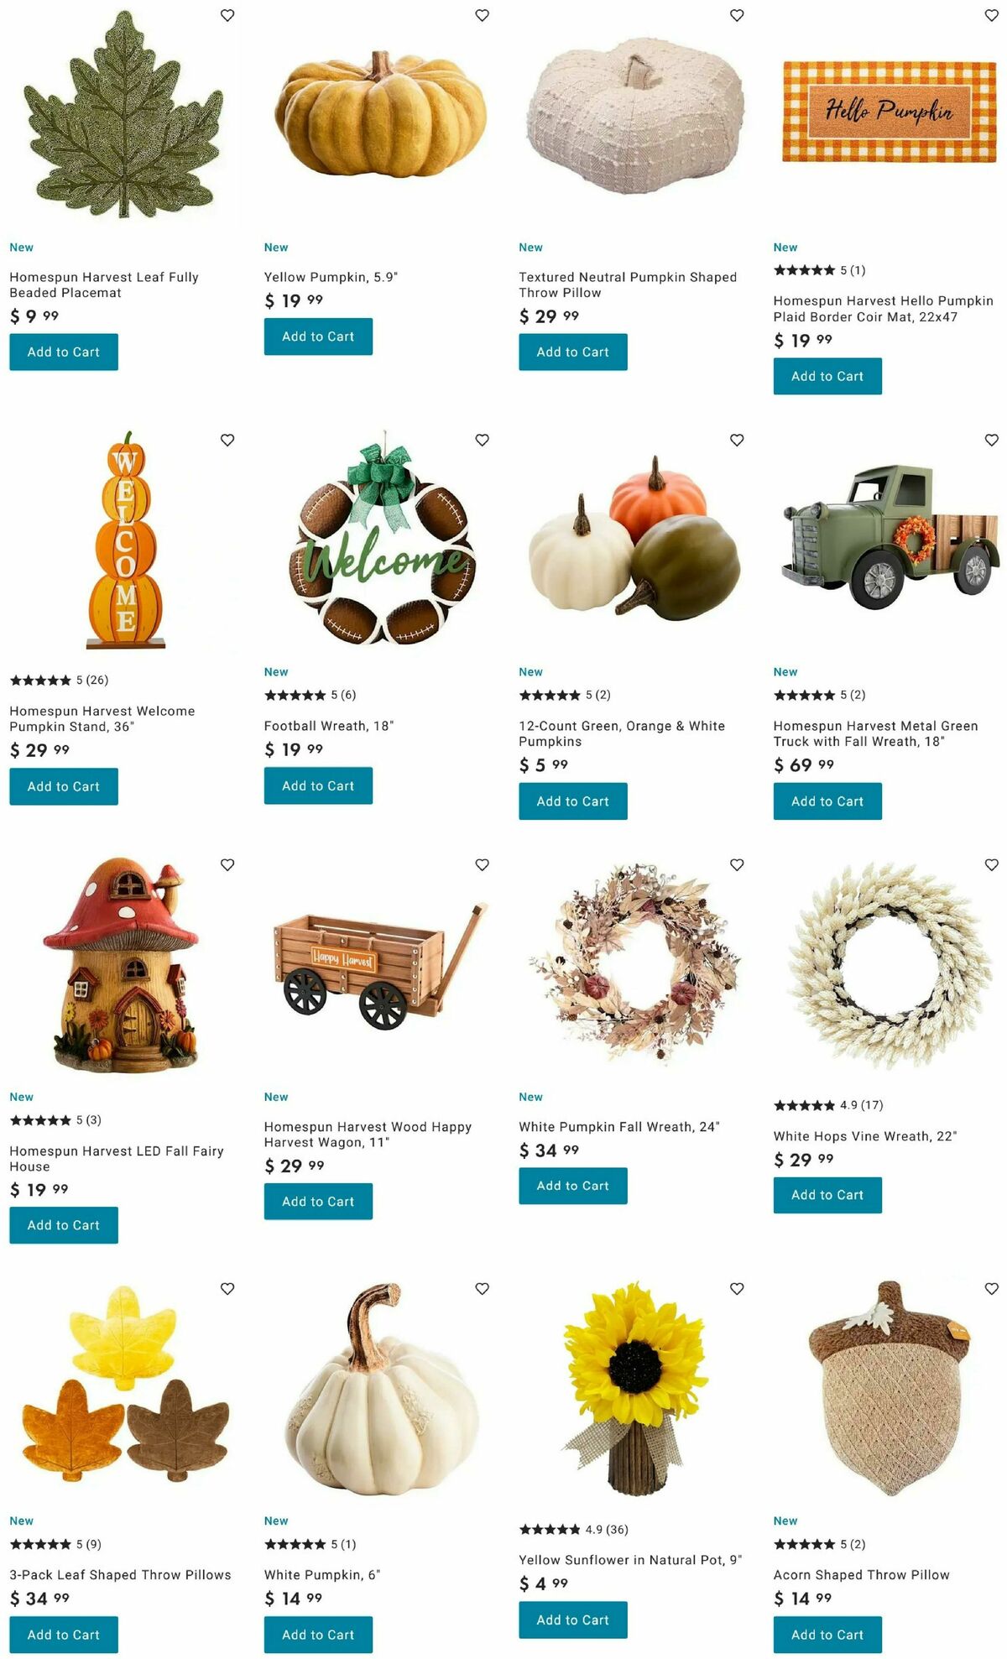
Task: Open White Pumpkin, 6" product link
Action: (321, 1575)
